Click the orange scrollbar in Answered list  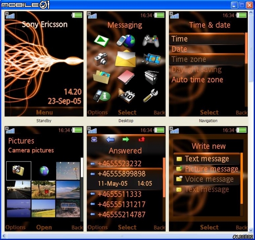click(164, 178)
